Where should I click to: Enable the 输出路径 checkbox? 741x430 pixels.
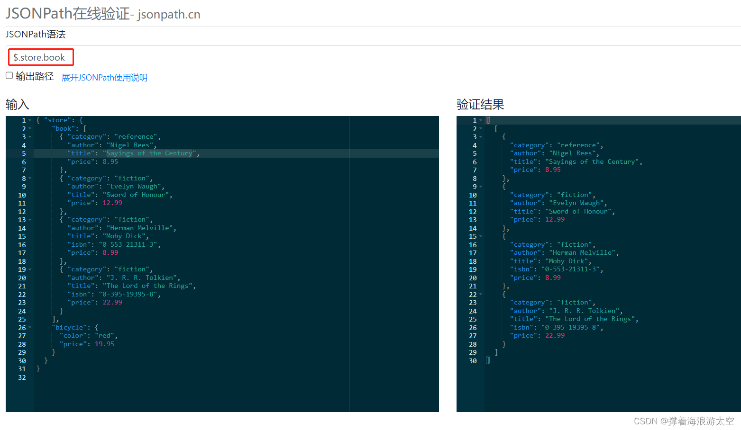tap(9, 75)
